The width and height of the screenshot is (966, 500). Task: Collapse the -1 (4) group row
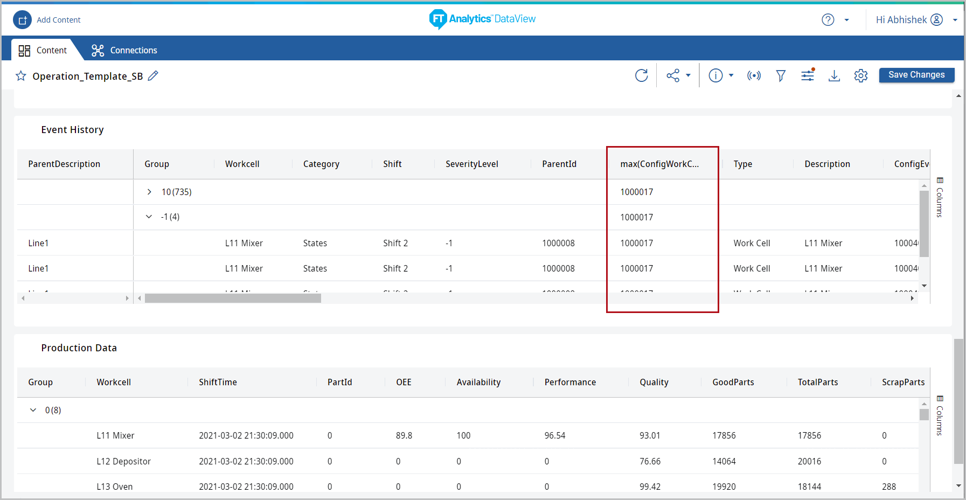click(149, 217)
